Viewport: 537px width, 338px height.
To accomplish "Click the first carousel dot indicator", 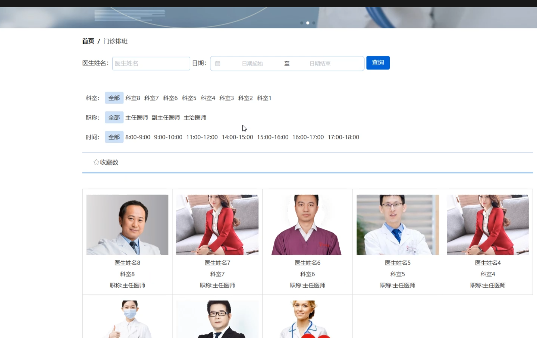I will 302,23.
